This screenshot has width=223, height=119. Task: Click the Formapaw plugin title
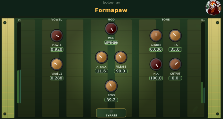[111, 10]
